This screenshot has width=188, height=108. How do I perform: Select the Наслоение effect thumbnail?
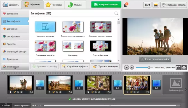pos(73,46)
